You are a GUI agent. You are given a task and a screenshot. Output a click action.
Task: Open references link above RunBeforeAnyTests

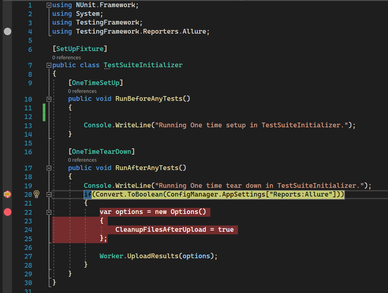tap(82, 91)
